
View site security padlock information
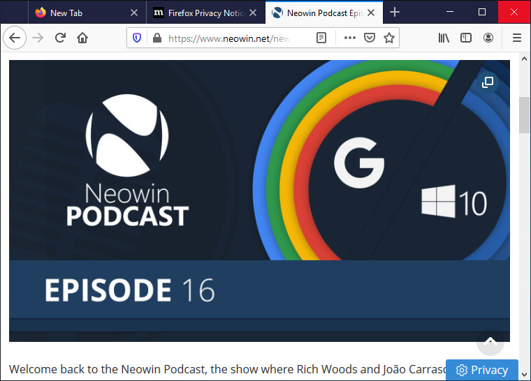point(157,38)
